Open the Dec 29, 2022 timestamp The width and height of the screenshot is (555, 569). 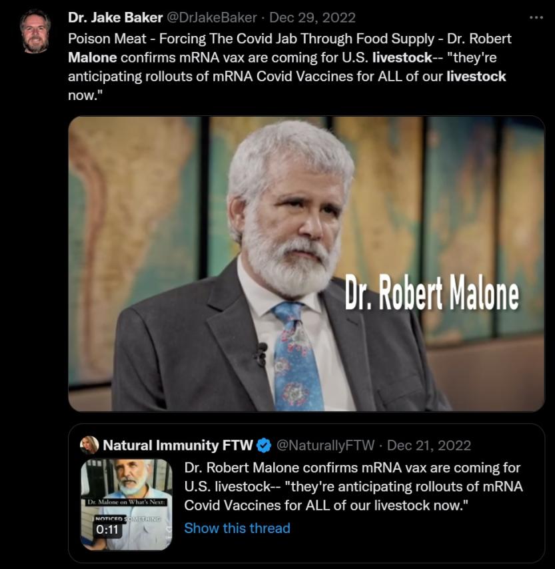coord(312,17)
